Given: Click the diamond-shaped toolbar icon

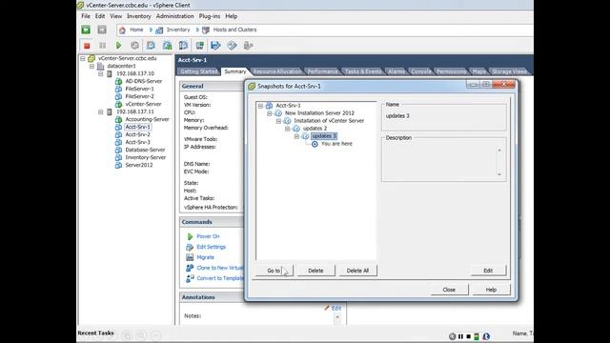Looking at the screenshot, I should 232,46.
